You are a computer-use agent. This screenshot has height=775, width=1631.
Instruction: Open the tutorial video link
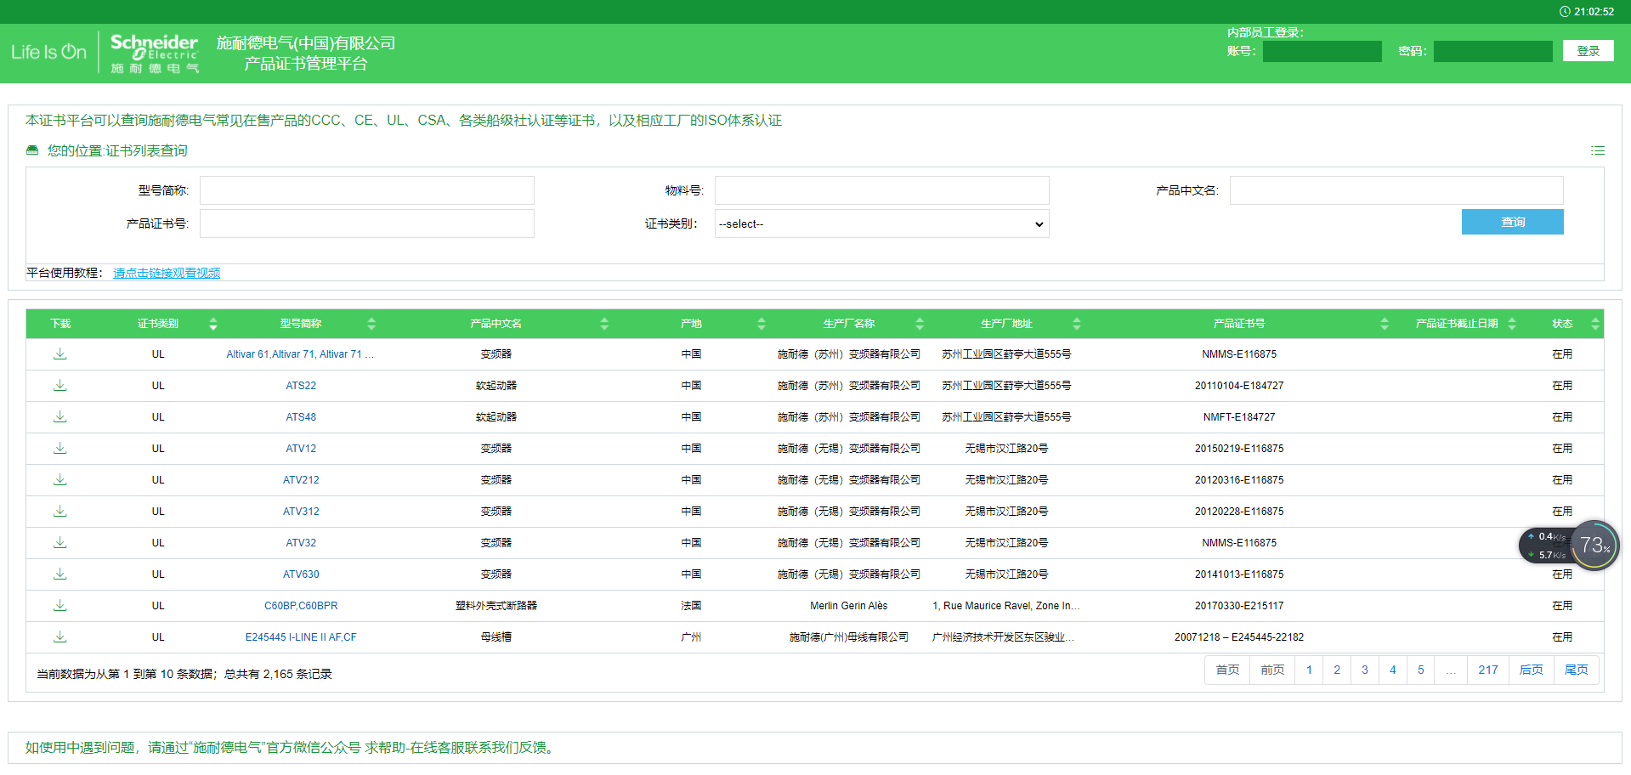click(167, 273)
